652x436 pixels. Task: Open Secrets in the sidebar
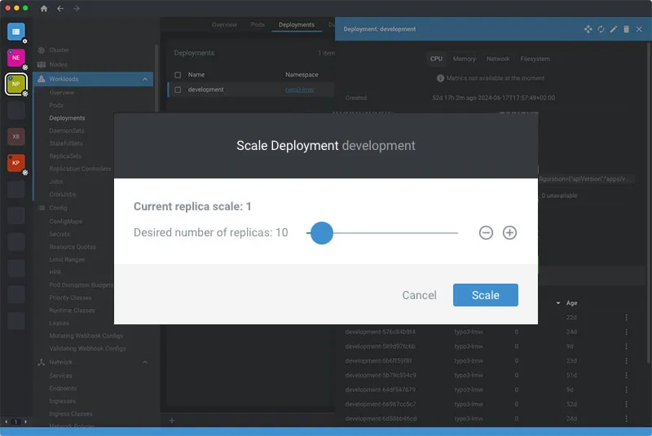pos(59,234)
